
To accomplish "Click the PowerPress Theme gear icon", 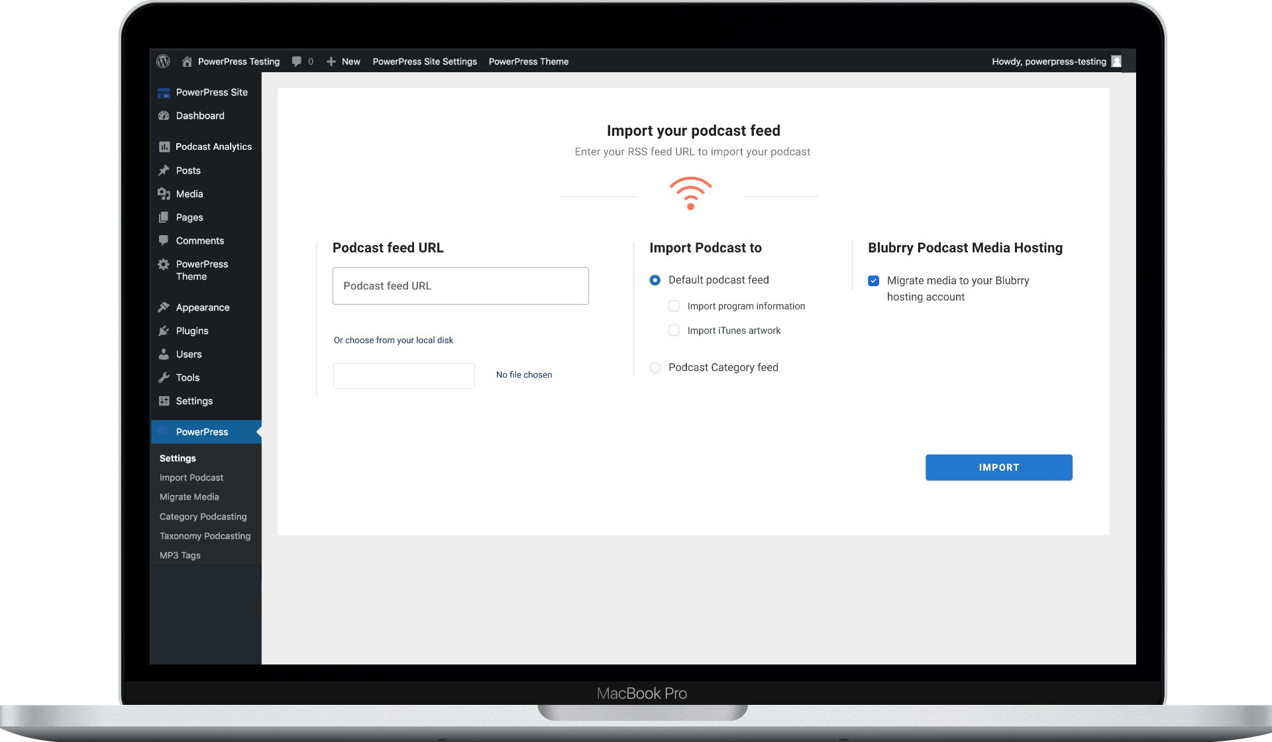I will click(x=164, y=264).
